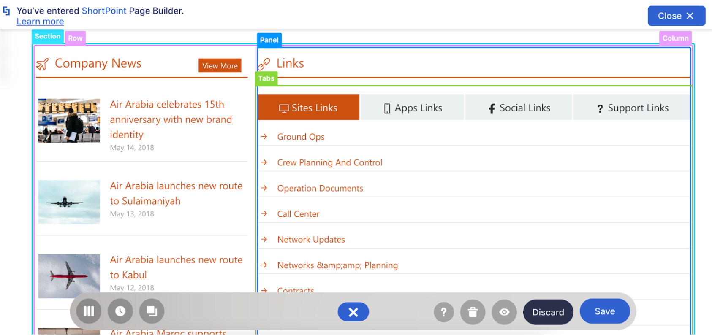Click the ShortPoint logo icon
Screen dimensions: 712x335
[x=6, y=11]
